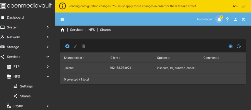
Task: Click insecure, rw, subtree_check options cell
Action: pos(176,68)
